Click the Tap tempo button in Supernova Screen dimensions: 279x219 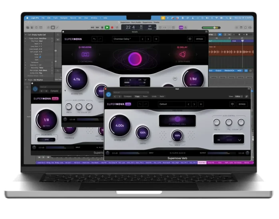click(175, 78)
